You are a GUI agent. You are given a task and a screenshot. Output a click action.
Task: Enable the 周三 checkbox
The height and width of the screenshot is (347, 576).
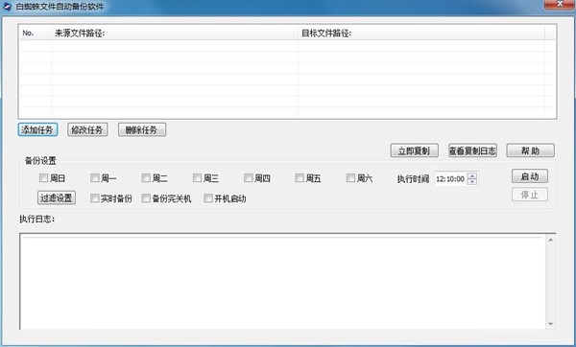[x=197, y=178]
